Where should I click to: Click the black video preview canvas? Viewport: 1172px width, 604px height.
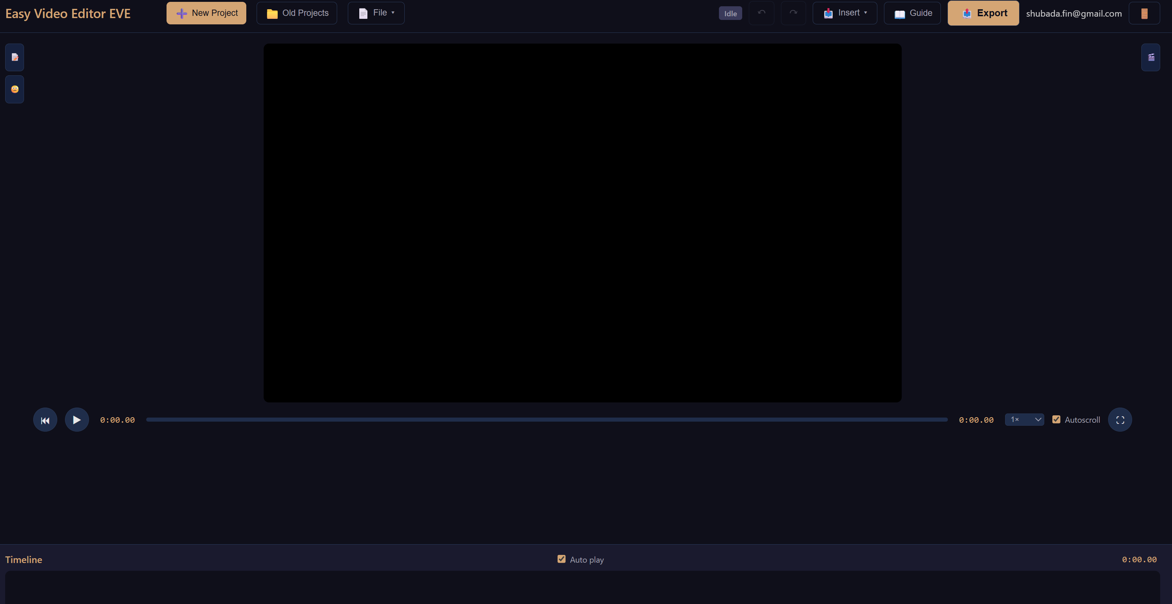[x=582, y=223]
